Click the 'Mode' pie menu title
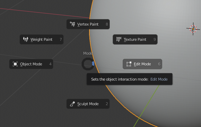 point(88,53)
